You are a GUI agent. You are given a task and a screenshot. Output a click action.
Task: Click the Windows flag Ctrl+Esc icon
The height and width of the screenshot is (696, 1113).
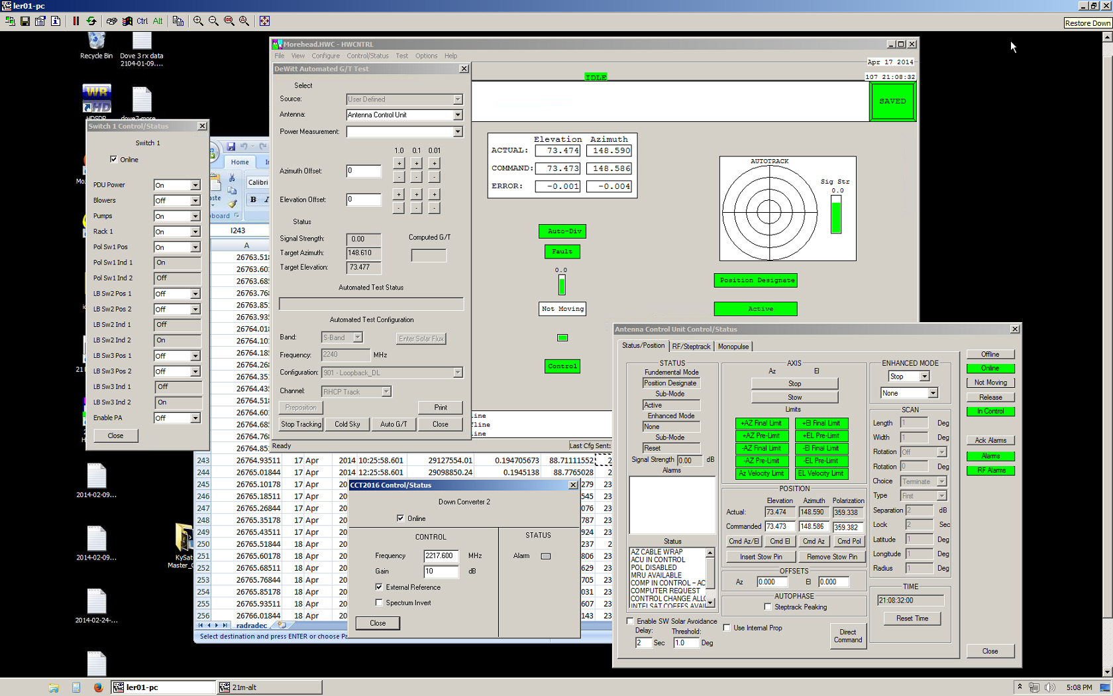(127, 21)
